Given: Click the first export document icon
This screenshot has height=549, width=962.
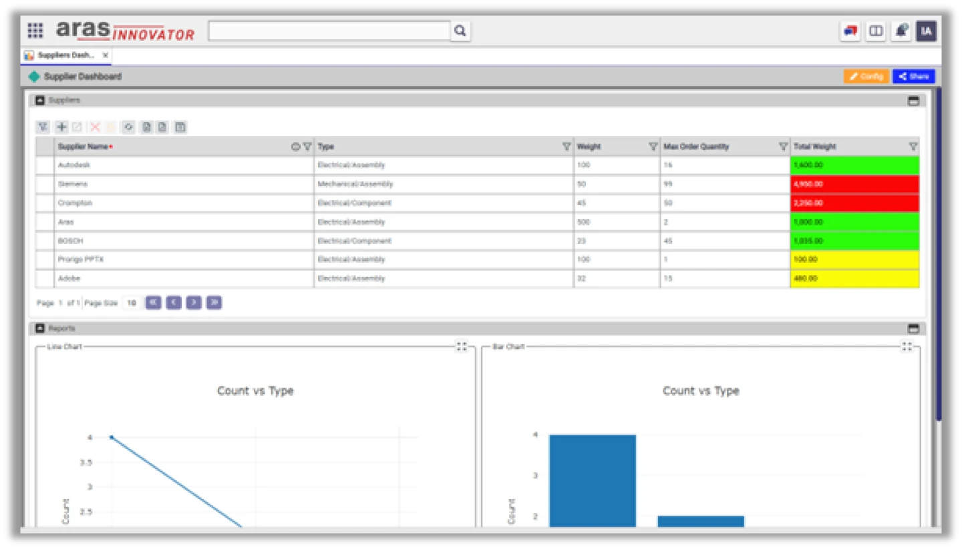Looking at the screenshot, I should [x=147, y=127].
